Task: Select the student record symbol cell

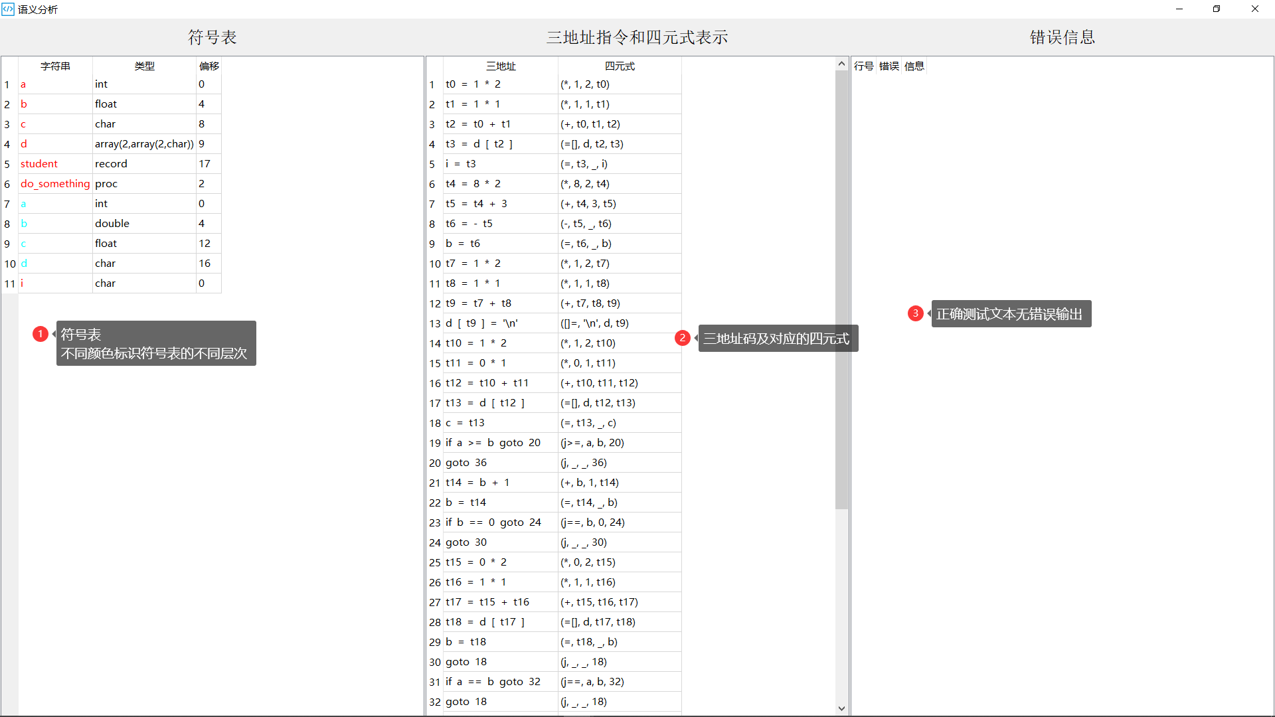Action: point(39,163)
